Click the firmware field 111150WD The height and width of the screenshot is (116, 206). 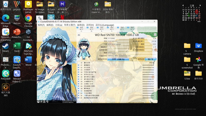pos(118,38)
